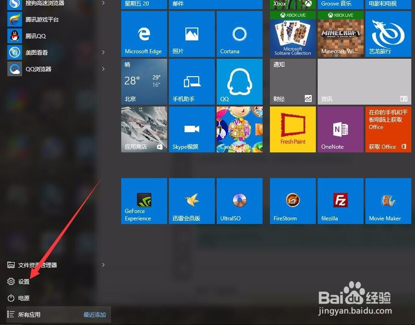Expand the 文件资源管理器 jump list arrow
Screen dimensions: 415x325
coord(103,265)
